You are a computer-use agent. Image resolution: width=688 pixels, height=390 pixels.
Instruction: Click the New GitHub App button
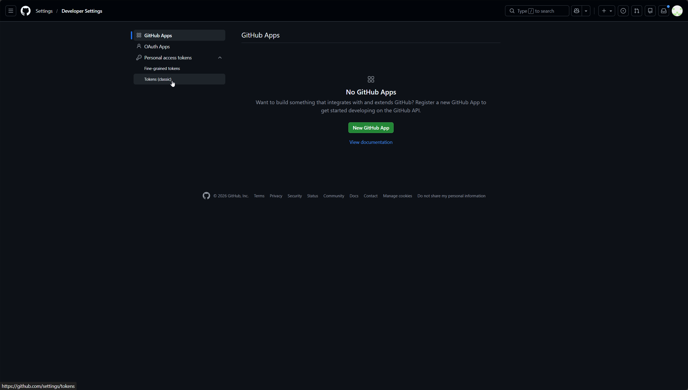click(371, 128)
